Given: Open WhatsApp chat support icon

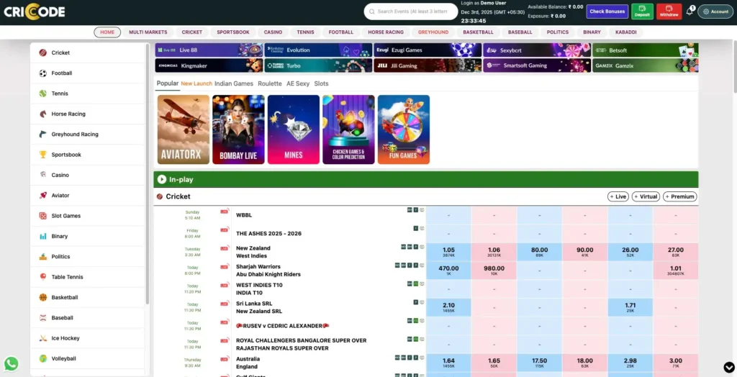Looking at the screenshot, I should (x=11, y=364).
